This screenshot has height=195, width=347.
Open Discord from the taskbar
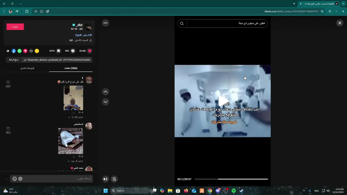click(x=218, y=191)
